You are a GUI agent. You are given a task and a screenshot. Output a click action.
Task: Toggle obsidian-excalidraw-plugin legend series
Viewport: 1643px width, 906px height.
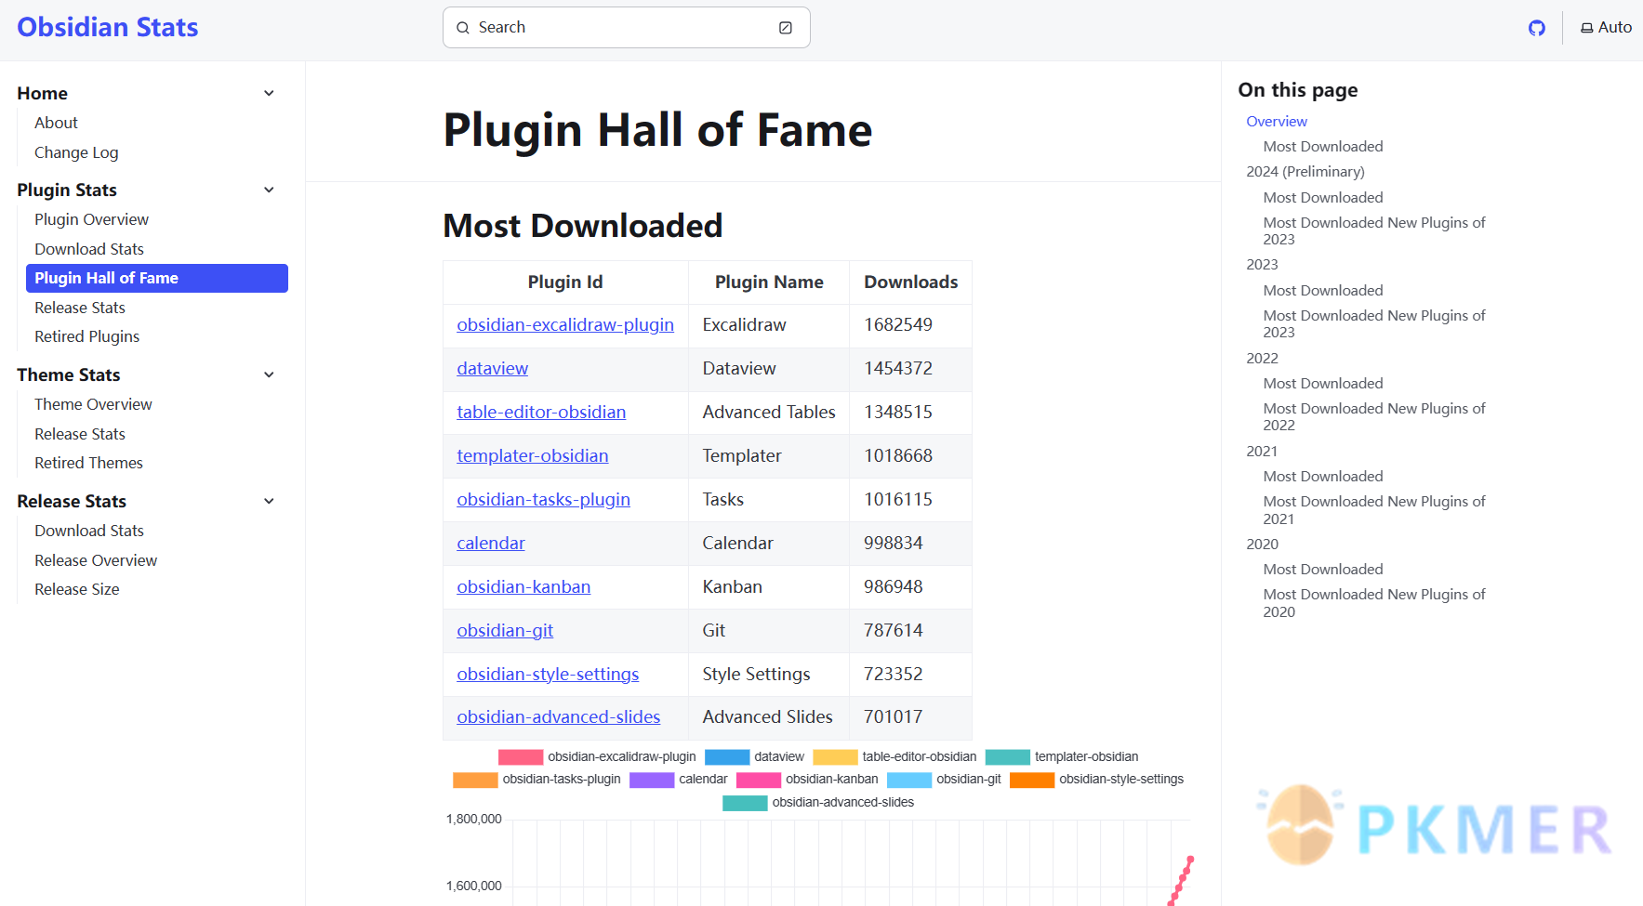point(597,757)
